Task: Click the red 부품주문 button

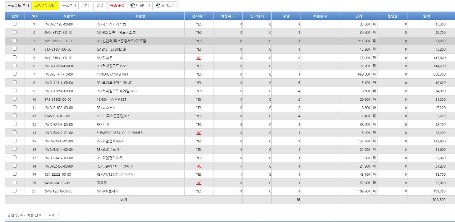Action: click(117, 5)
